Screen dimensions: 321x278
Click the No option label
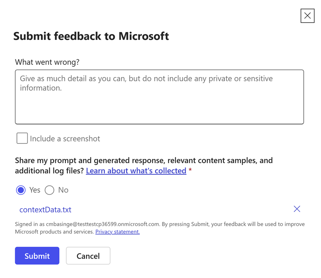tap(63, 190)
